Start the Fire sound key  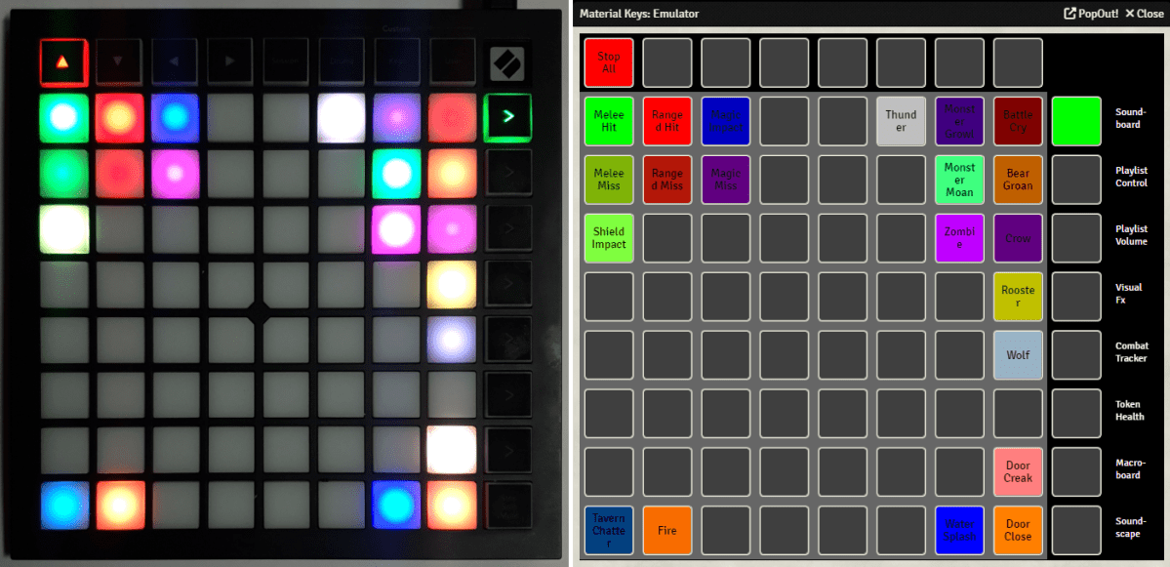[x=667, y=531]
